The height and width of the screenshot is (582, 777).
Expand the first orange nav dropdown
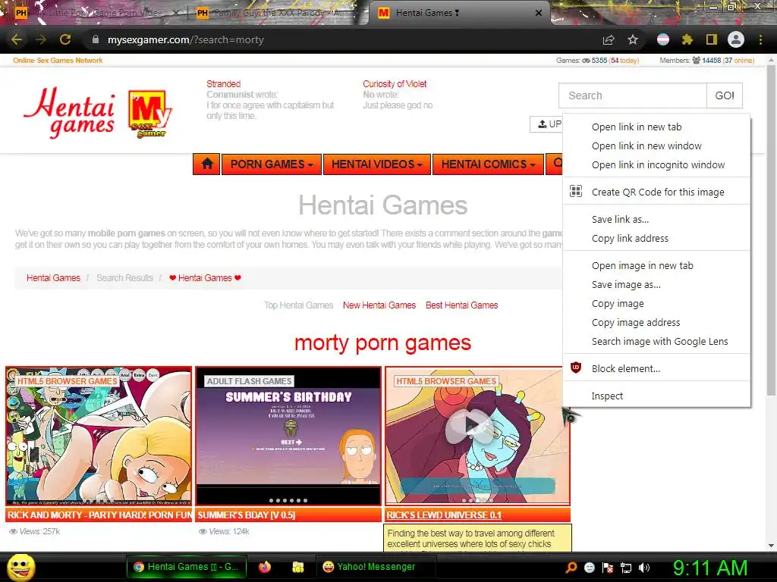pyautogui.click(x=272, y=164)
